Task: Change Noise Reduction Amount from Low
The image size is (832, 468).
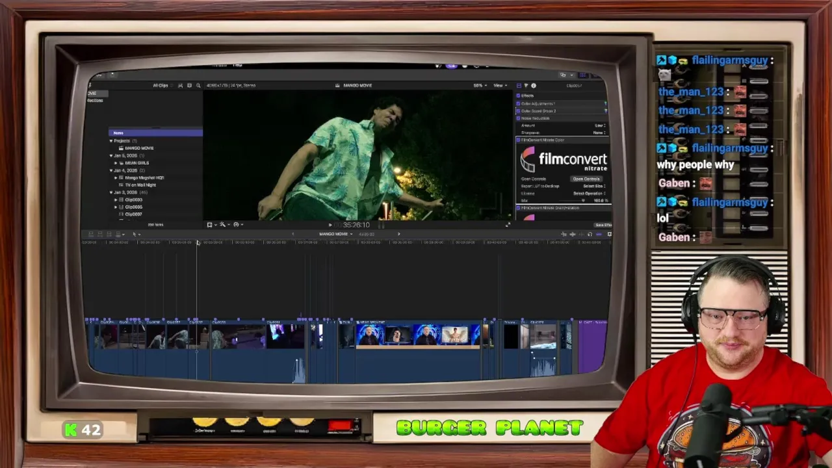Action: pyautogui.click(x=600, y=125)
